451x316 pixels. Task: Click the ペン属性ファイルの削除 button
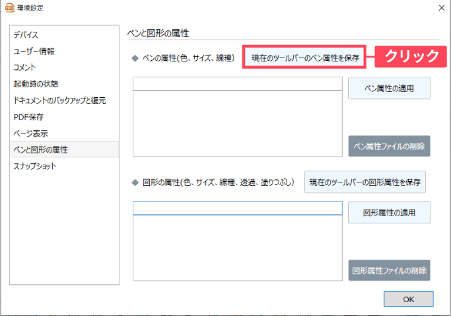pos(389,145)
